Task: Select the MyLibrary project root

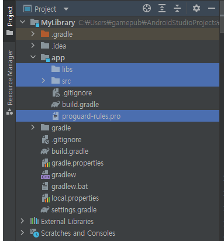Action: pyautogui.click(x=58, y=23)
